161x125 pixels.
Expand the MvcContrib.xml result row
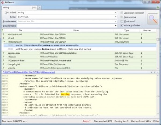point(4,34)
